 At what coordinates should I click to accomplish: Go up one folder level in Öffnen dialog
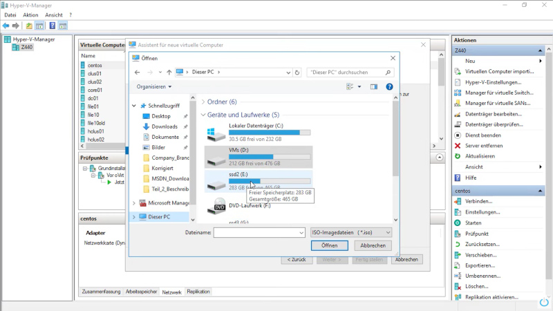[x=169, y=73]
